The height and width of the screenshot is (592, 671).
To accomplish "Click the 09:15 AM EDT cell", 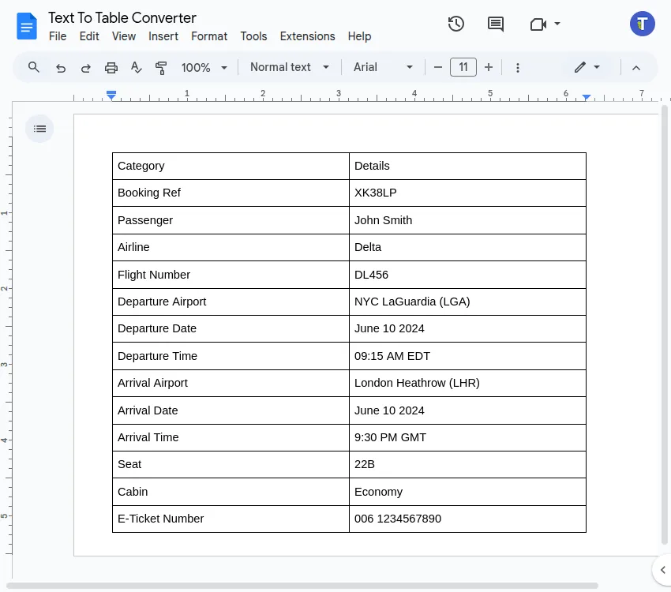I will [467, 356].
